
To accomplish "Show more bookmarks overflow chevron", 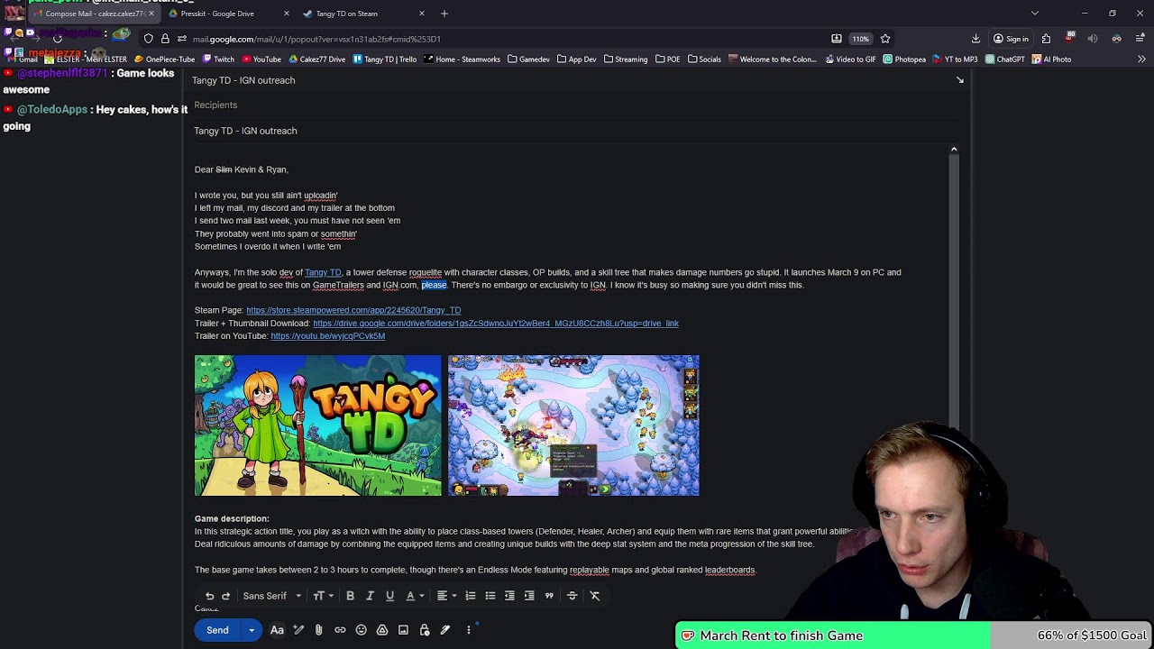I will coord(1141,59).
